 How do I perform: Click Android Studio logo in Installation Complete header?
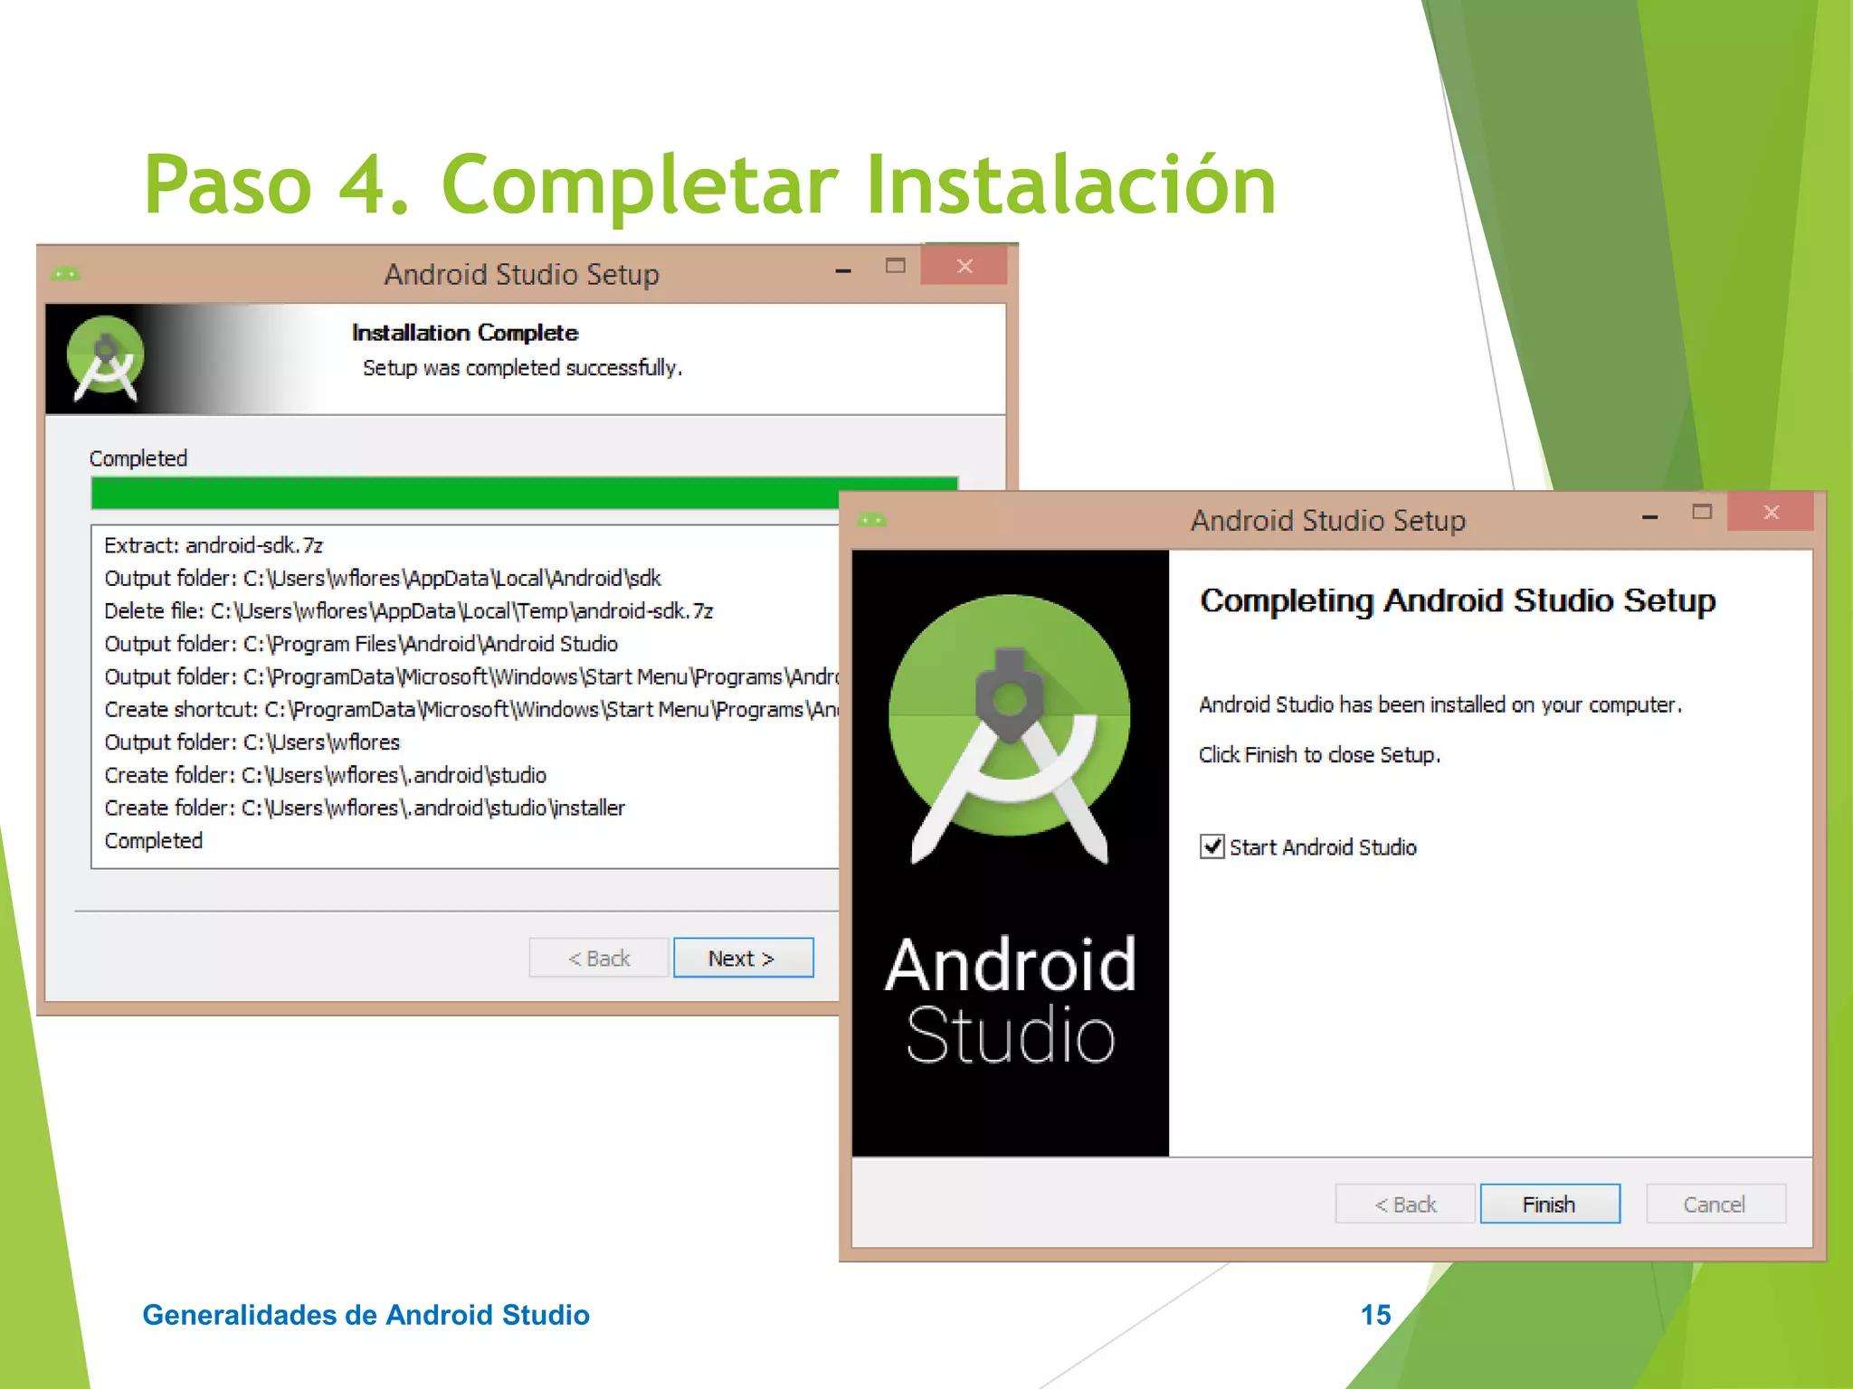point(106,358)
